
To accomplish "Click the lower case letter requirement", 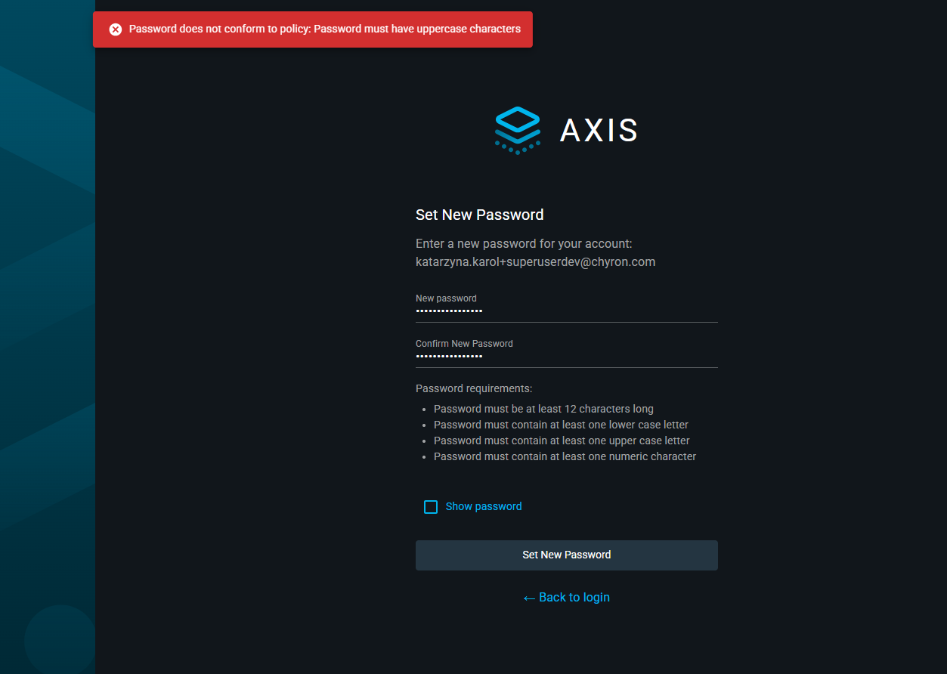I will coord(561,425).
